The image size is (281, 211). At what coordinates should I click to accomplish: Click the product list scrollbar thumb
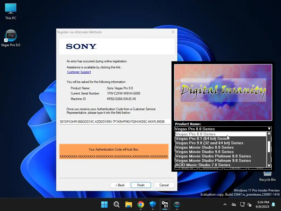coord(269,147)
